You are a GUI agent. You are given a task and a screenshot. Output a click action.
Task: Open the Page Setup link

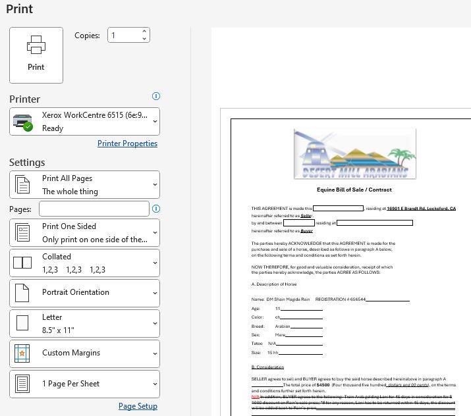coord(138,406)
